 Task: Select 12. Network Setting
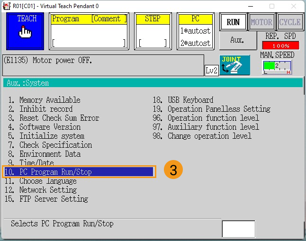41,190
